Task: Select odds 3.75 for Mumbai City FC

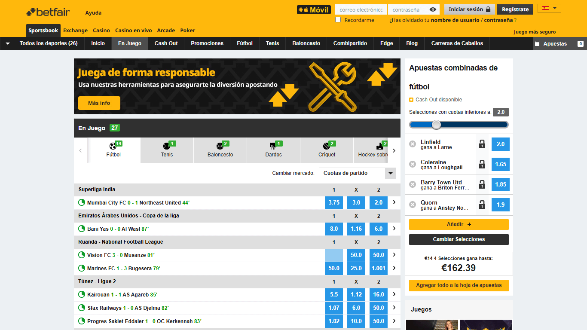Action: pyautogui.click(x=334, y=203)
